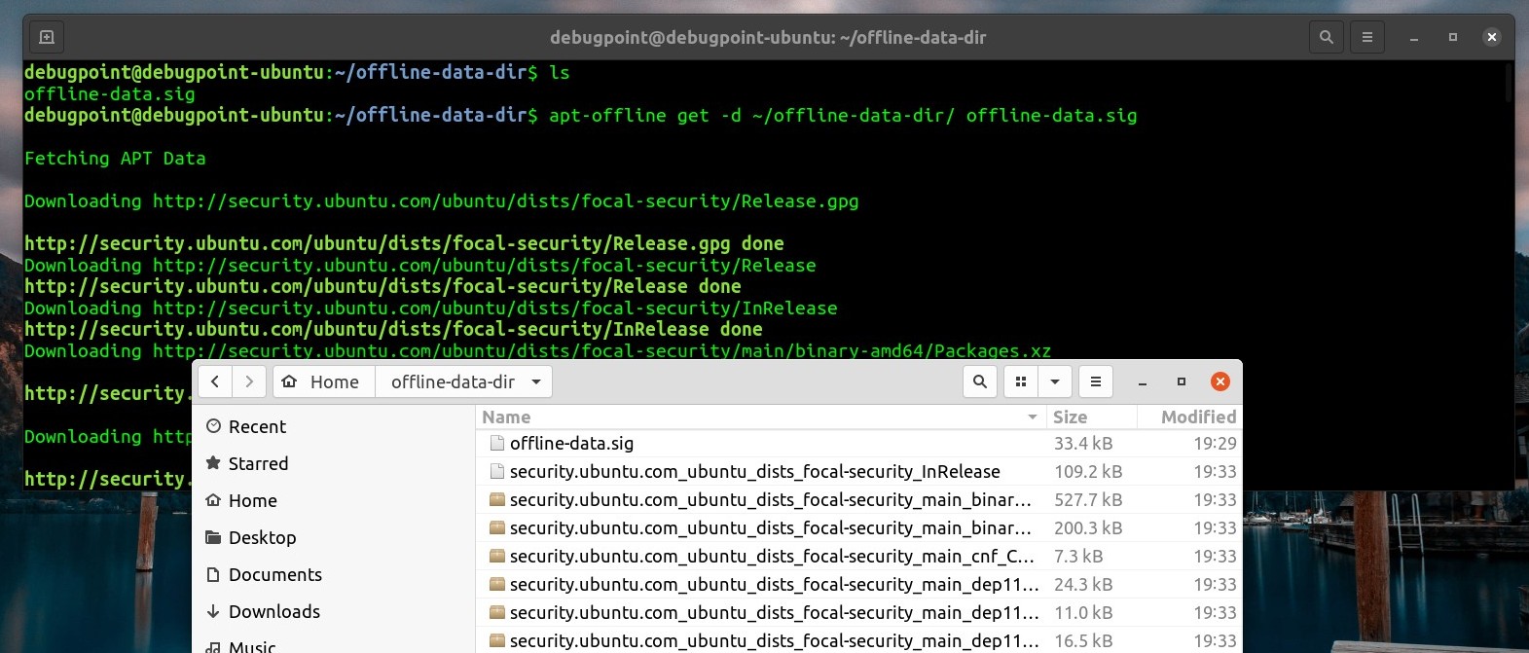
Task: Select the offline-data.sig file
Action: tap(571, 443)
